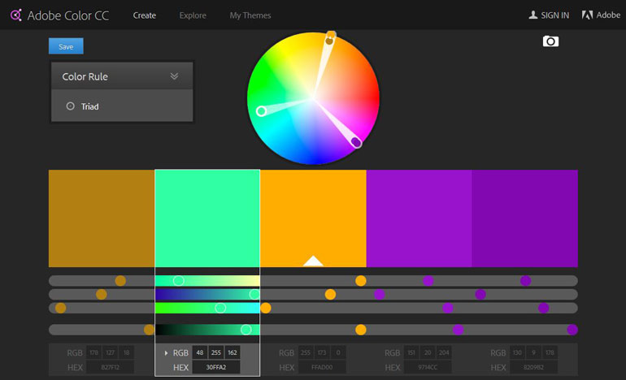Screen dimensions: 626x380
Task: Select the orange base color swatch
Action: point(313,218)
